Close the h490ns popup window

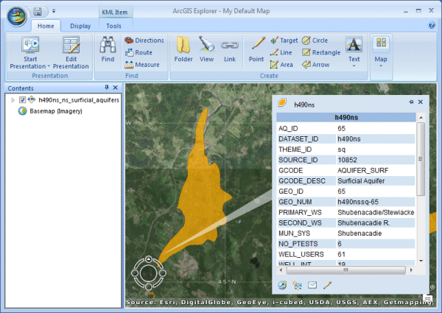point(421,102)
